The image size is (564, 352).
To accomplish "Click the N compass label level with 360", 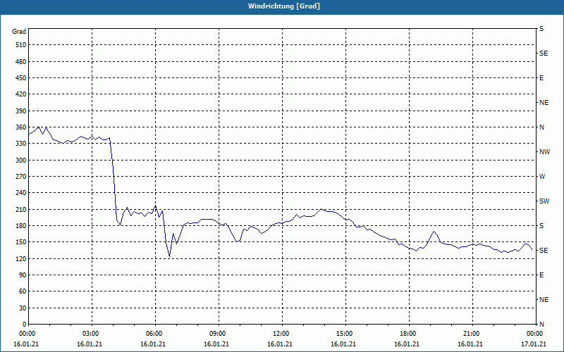I will coord(541,127).
